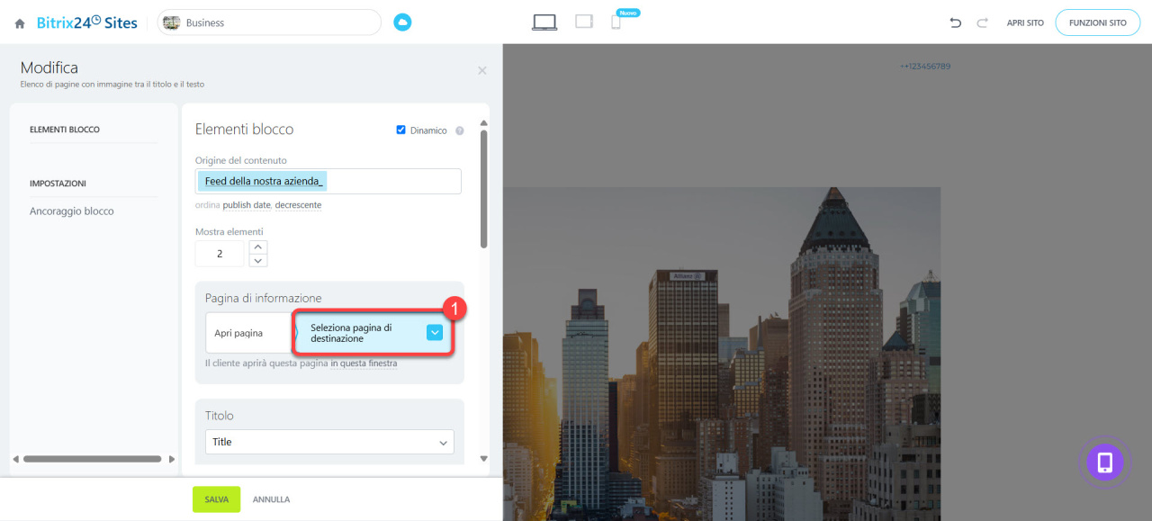Viewport: 1152px width, 521px height.
Task: Click the Annulla button
Action: pos(271,499)
